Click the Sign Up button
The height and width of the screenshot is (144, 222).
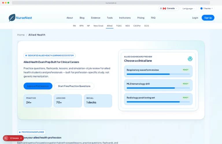pos(208,18)
